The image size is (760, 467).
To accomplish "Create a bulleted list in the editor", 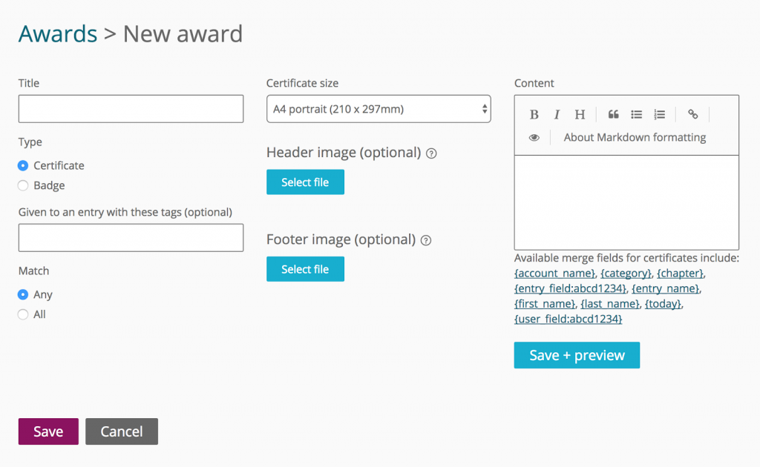I will tap(636, 114).
